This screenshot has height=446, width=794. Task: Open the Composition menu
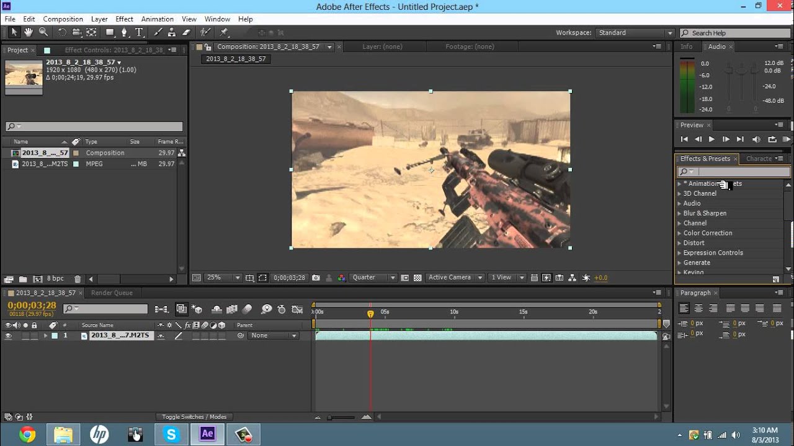click(63, 19)
